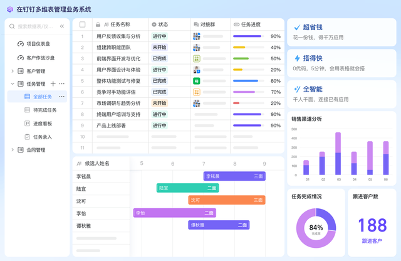Click the lock icon in 任务名称 header
The width and height of the screenshot is (401, 261).
[98, 24]
